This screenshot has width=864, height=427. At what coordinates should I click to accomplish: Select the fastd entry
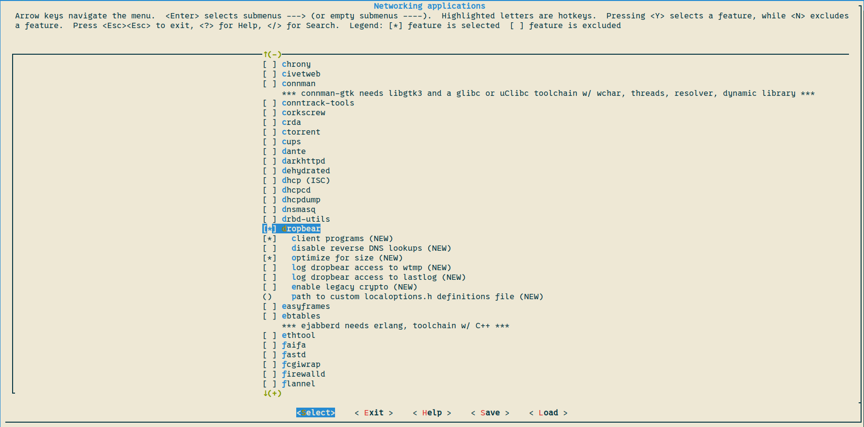coord(284,354)
